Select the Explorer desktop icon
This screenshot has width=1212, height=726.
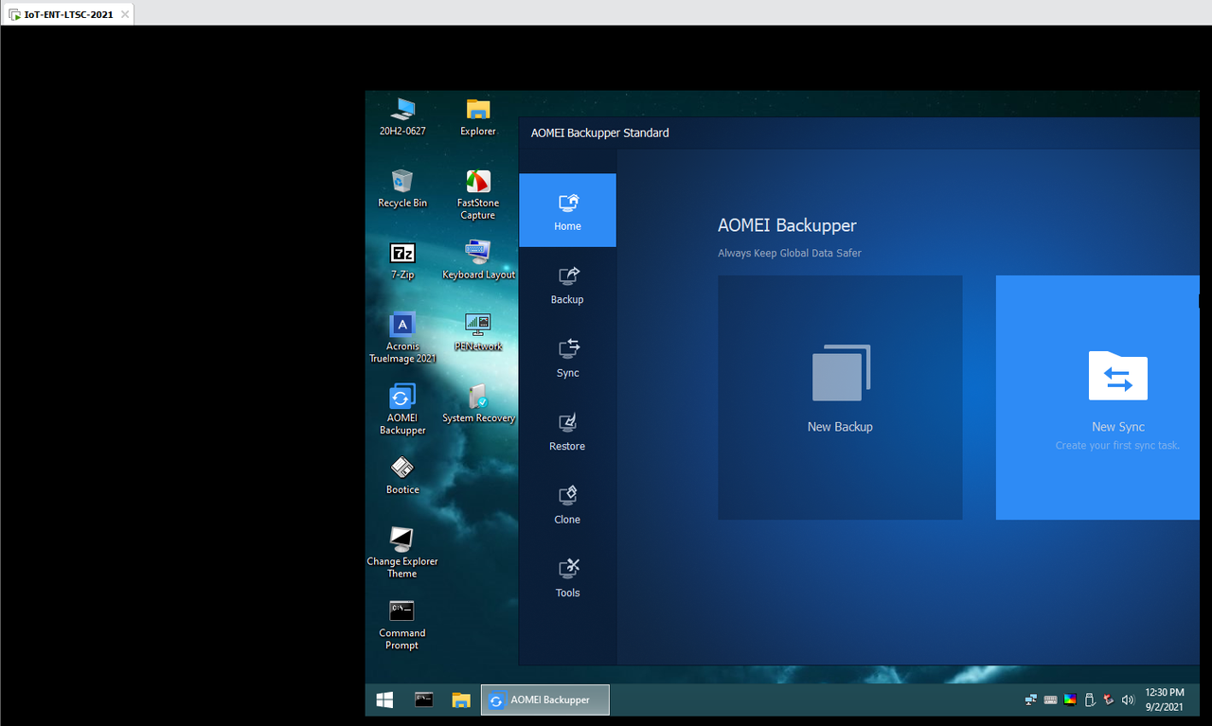tap(478, 117)
